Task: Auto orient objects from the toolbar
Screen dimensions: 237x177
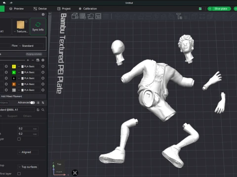Action: 90,16
